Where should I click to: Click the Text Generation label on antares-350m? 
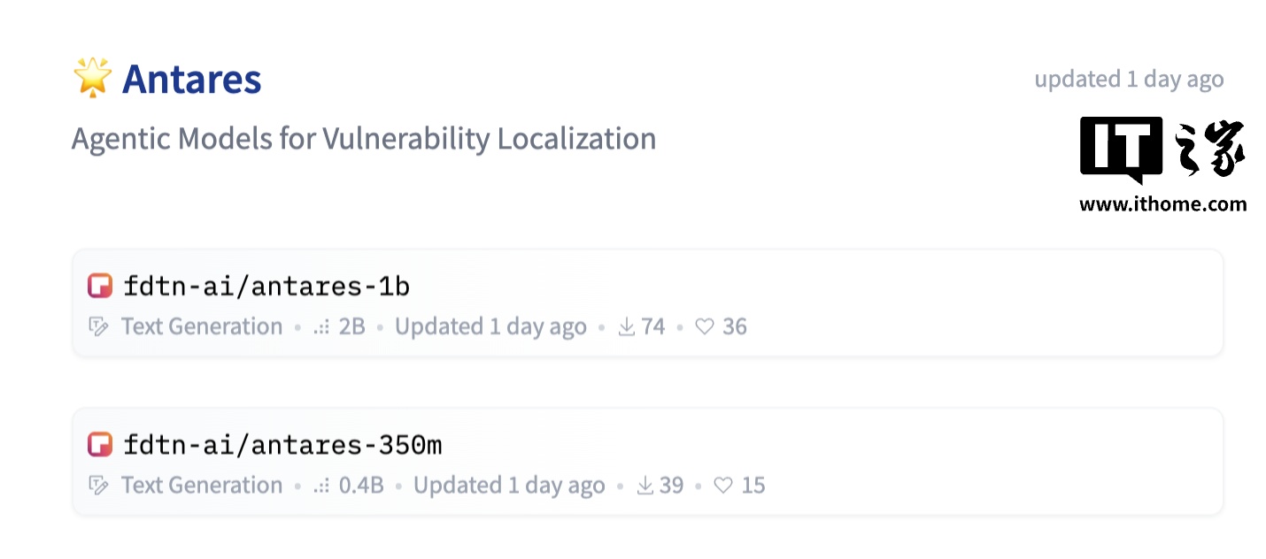[x=202, y=485]
